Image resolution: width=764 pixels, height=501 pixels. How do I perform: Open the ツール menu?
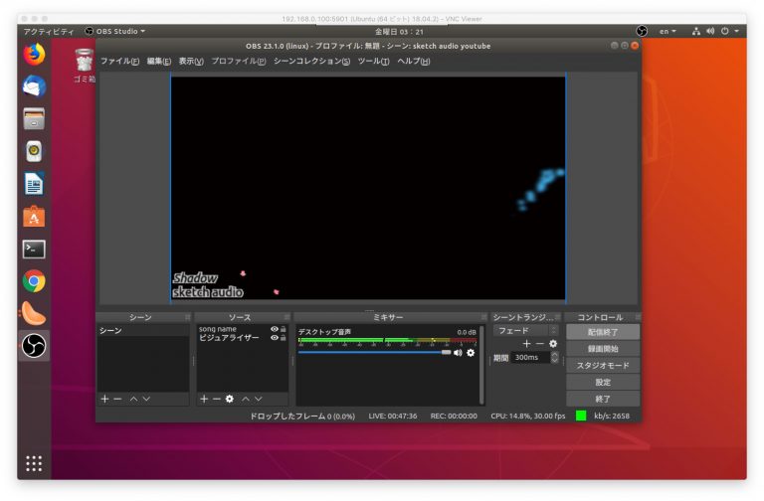point(373,61)
